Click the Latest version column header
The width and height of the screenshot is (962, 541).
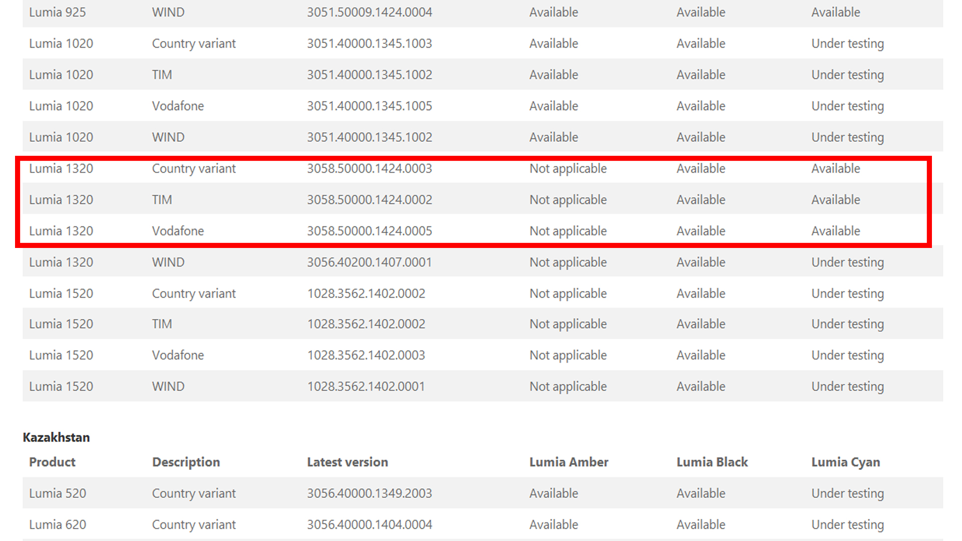tap(347, 462)
